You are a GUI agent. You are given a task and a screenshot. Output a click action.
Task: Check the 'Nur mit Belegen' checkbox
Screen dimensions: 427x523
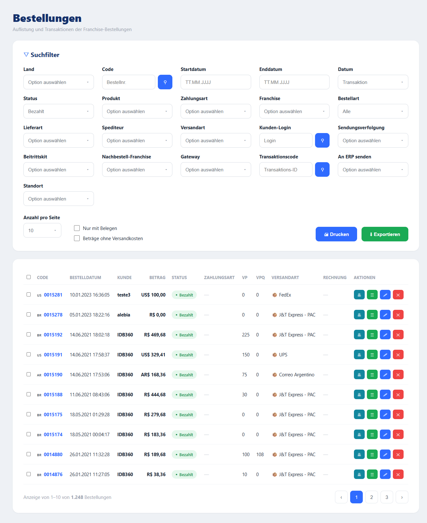pos(77,228)
